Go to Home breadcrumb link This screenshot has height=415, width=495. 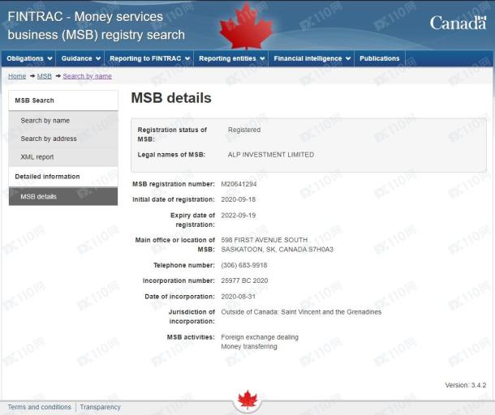pyautogui.click(x=17, y=76)
